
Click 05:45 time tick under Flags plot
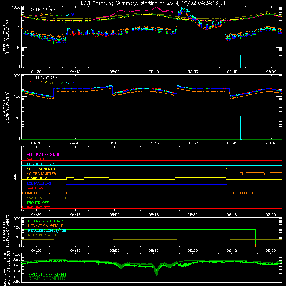(232, 215)
